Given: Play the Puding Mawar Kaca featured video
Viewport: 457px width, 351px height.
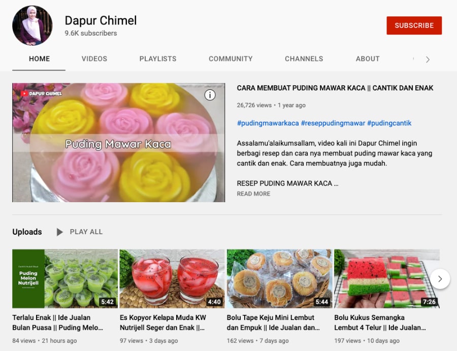Looking at the screenshot, I should [118, 143].
